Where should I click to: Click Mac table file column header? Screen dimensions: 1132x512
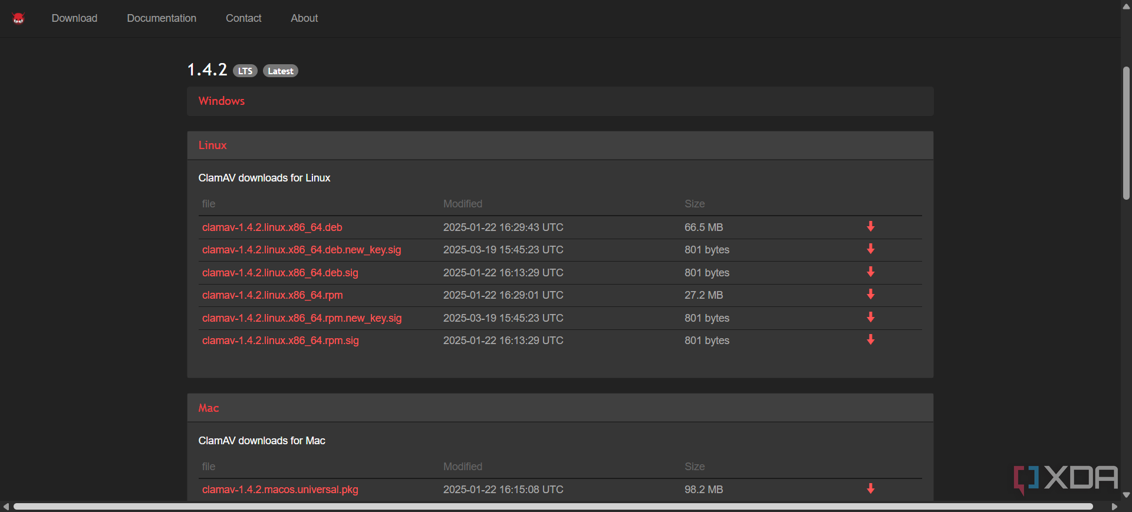[209, 467]
